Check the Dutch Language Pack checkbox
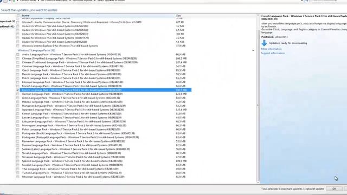 [x=18, y=78]
